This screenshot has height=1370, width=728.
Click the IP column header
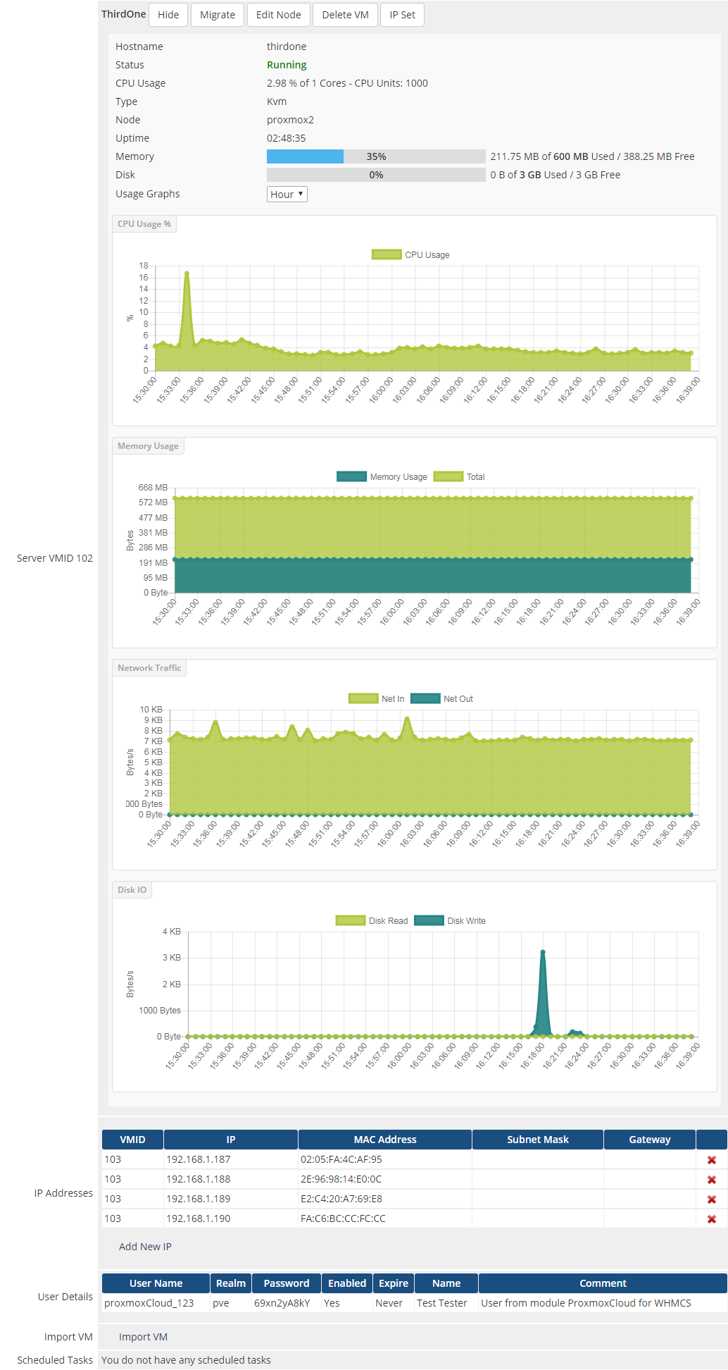pos(231,1140)
